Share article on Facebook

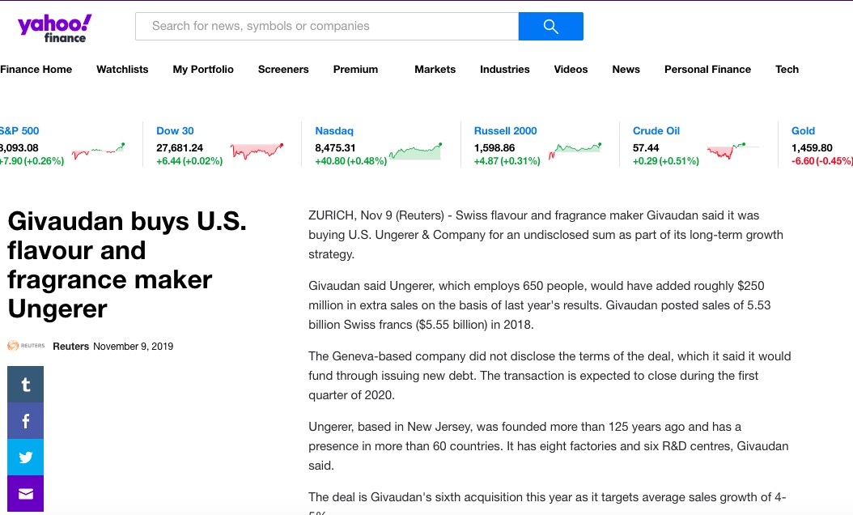tap(25, 421)
